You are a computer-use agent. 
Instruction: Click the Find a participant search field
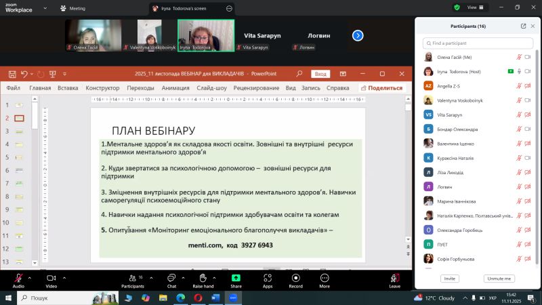point(476,43)
